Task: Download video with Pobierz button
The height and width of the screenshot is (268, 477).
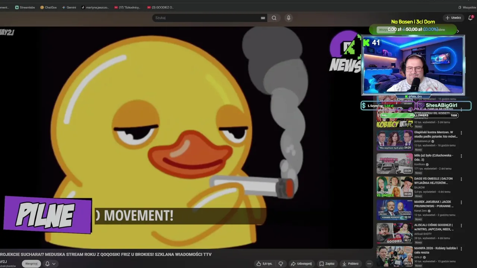Action: [350, 264]
